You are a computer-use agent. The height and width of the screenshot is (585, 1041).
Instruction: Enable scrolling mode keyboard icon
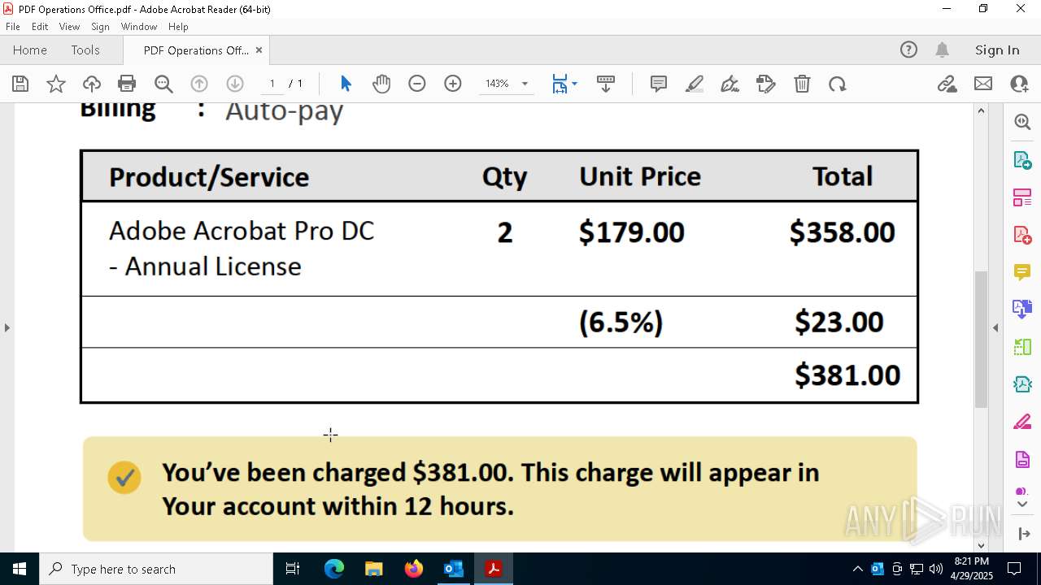coord(606,84)
